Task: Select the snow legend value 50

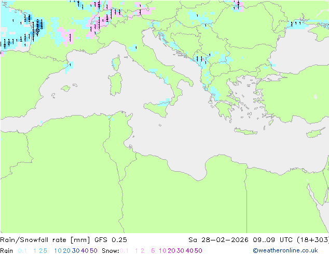Action: [198, 251]
